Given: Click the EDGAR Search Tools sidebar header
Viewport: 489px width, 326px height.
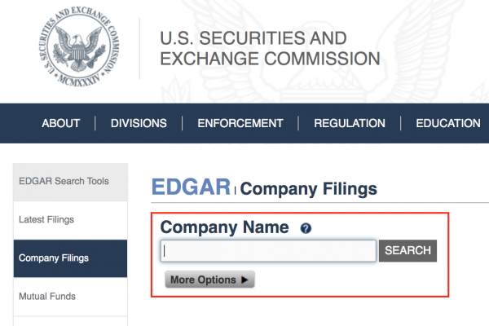Looking at the screenshot, I should (64, 181).
